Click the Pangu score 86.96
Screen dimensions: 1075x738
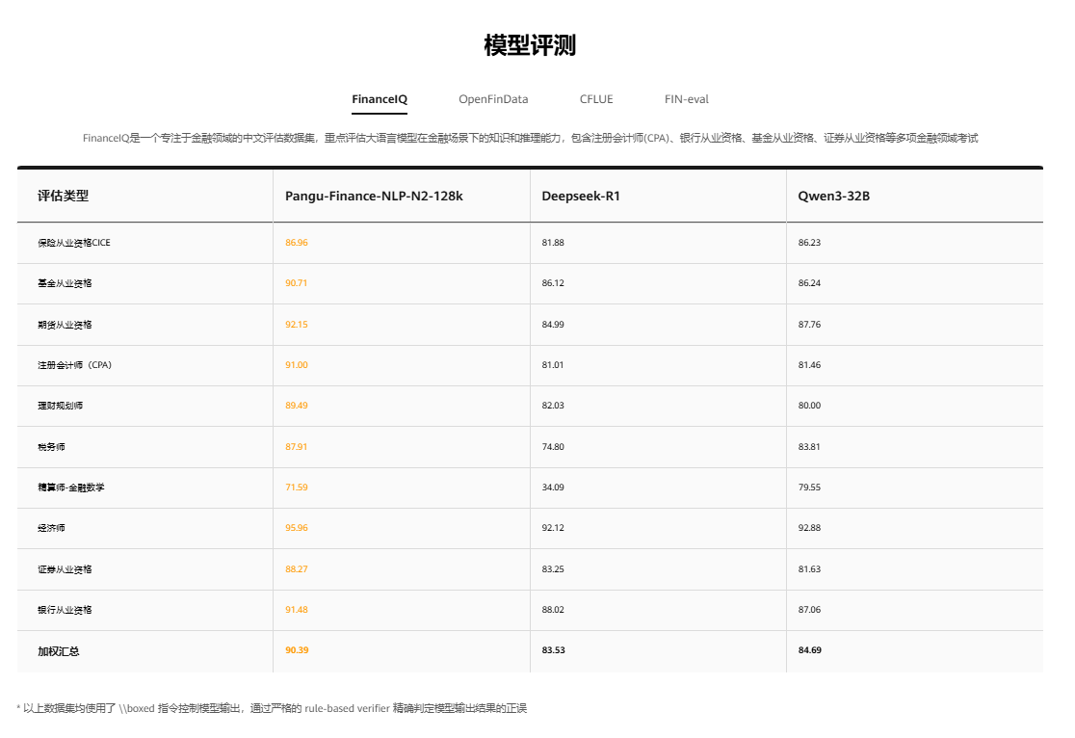point(296,243)
